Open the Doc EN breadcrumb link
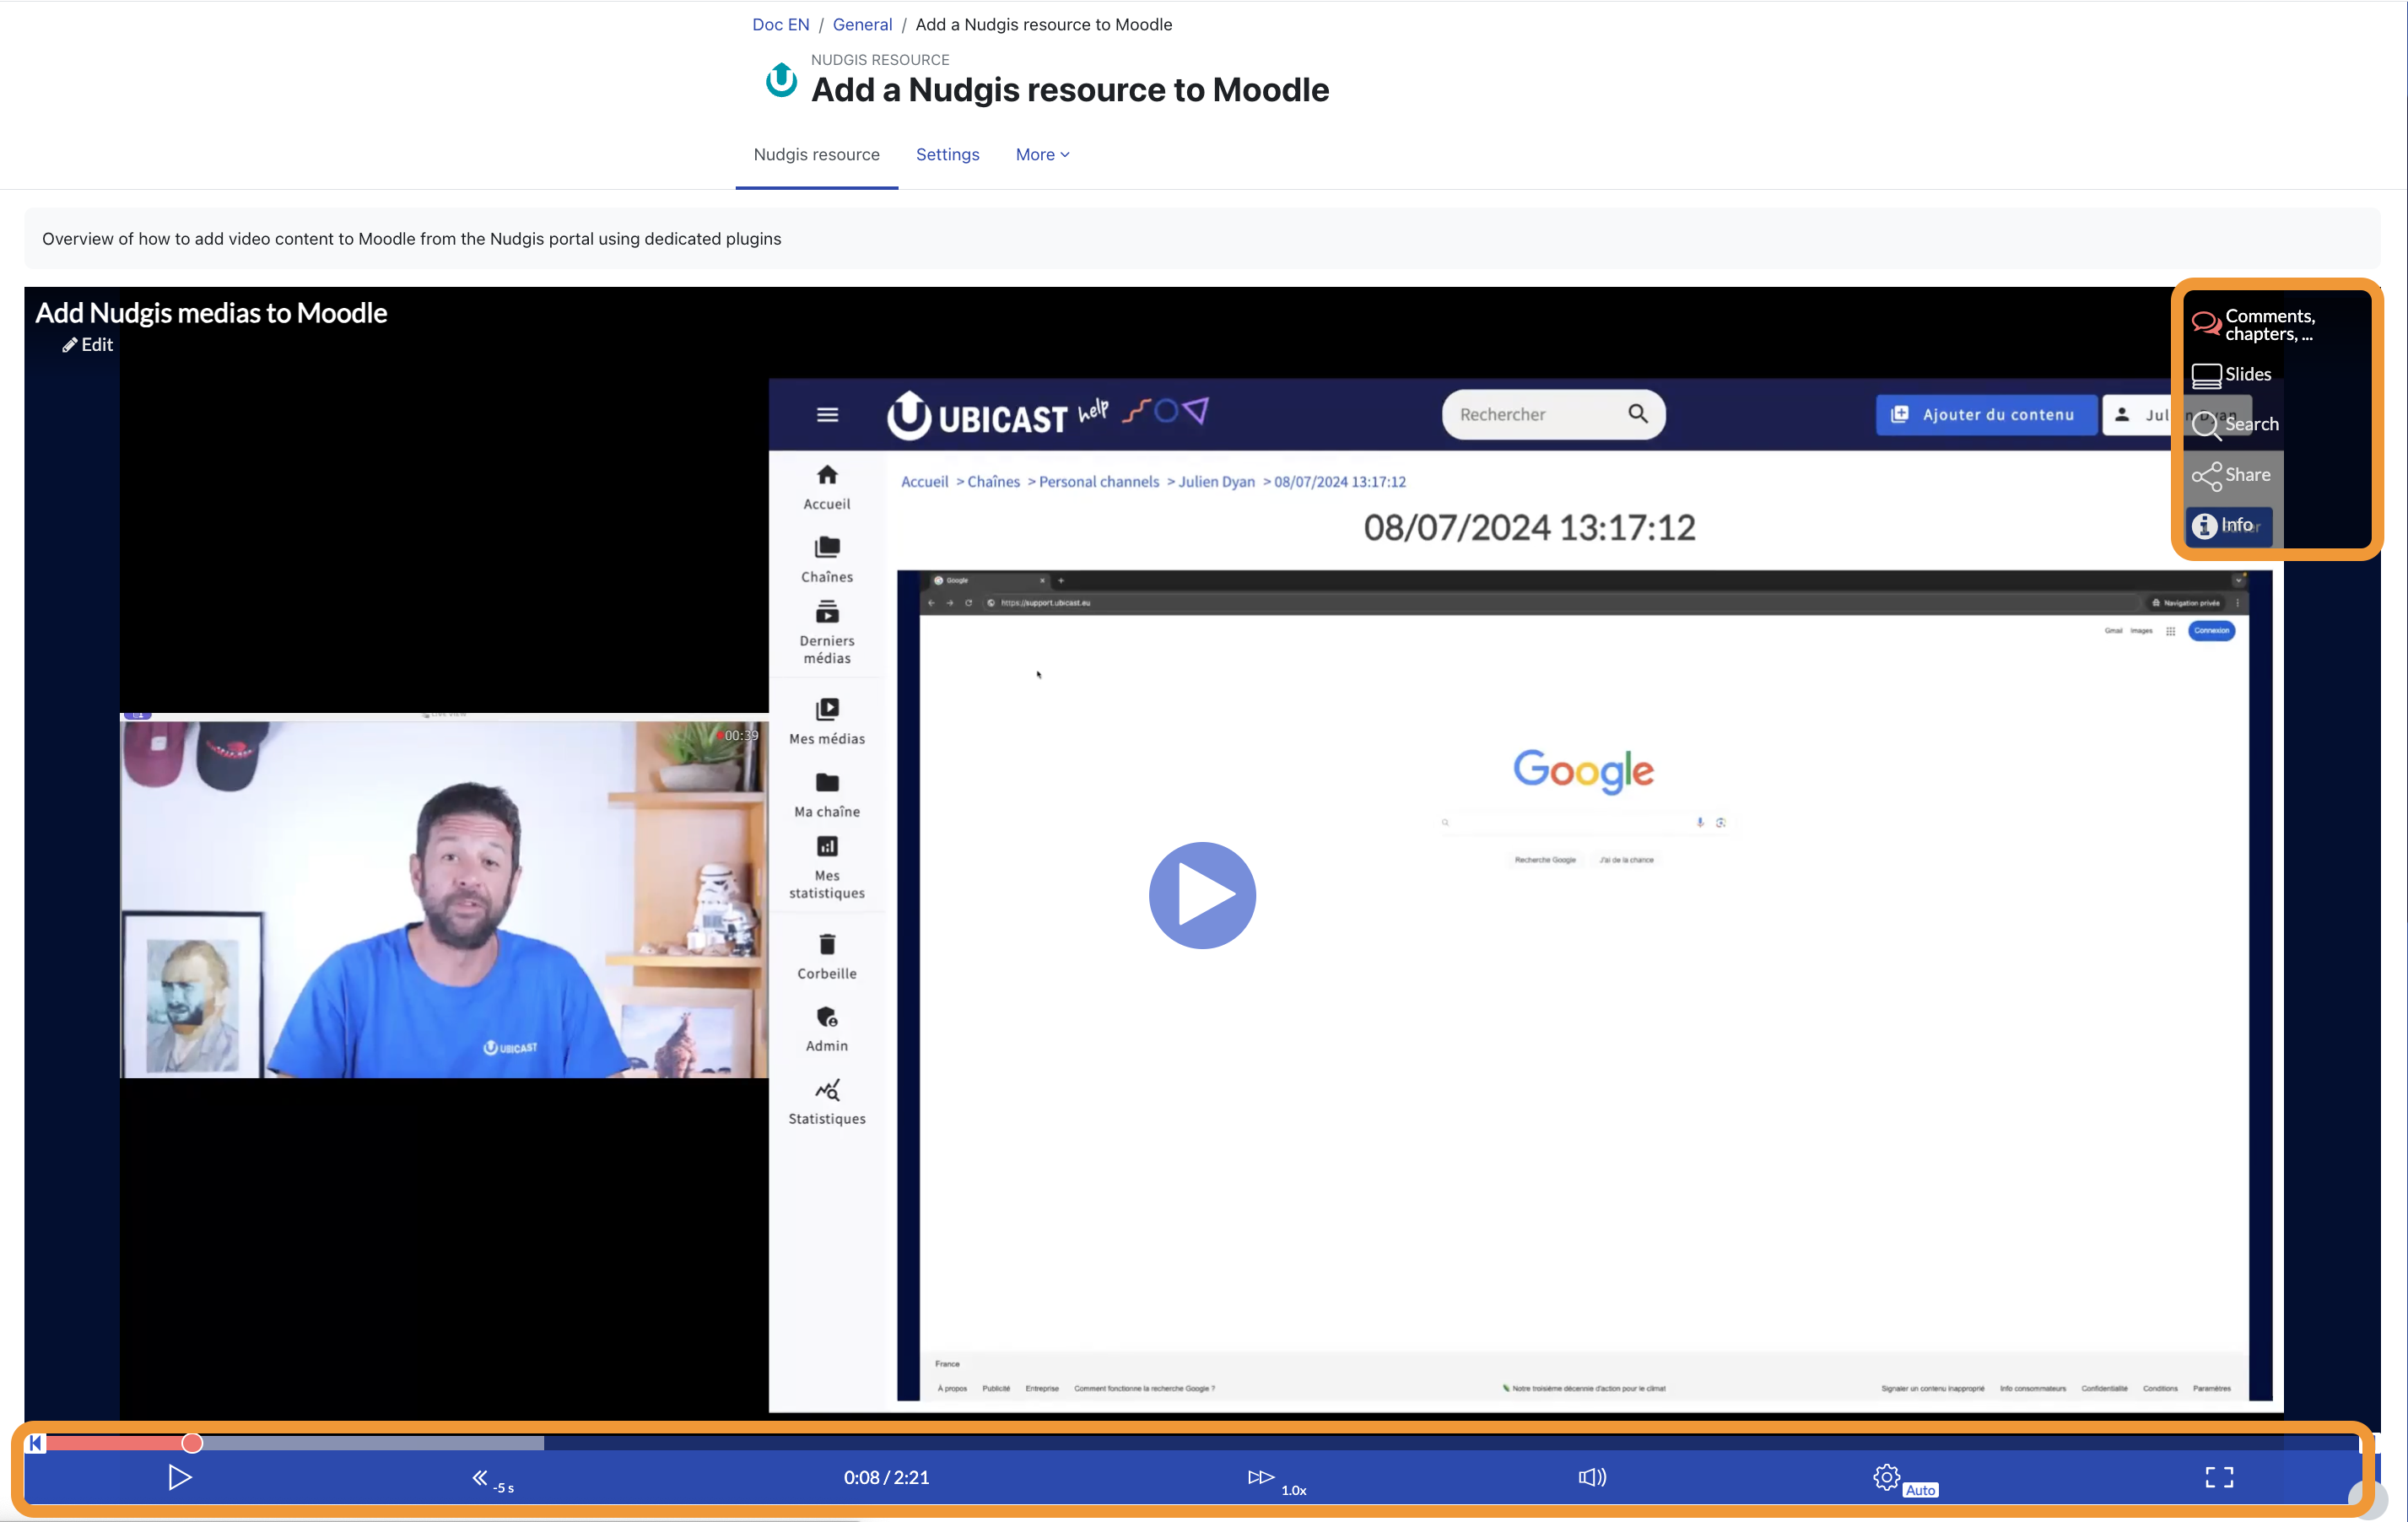Screen dimensions: 2408x1522 pyautogui.click(x=780, y=25)
